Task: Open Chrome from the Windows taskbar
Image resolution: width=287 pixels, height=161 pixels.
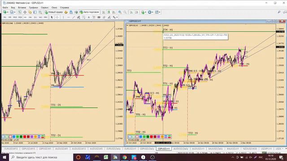Action: tap(125, 157)
